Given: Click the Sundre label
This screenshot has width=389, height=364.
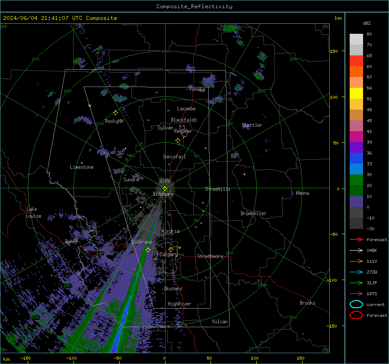Looking at the screenshot, I should (x=131, y=179).
